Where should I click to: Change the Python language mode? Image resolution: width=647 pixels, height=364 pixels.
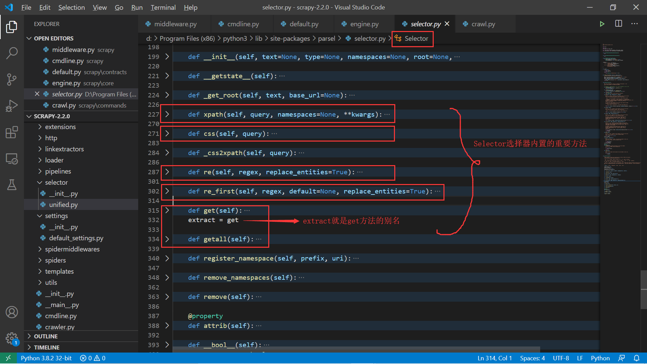coord(600,358)
